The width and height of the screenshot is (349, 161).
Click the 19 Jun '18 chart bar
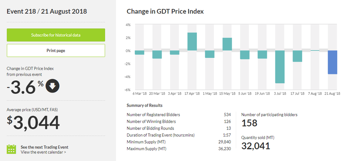pyautogui.click(x=262, y=54)
